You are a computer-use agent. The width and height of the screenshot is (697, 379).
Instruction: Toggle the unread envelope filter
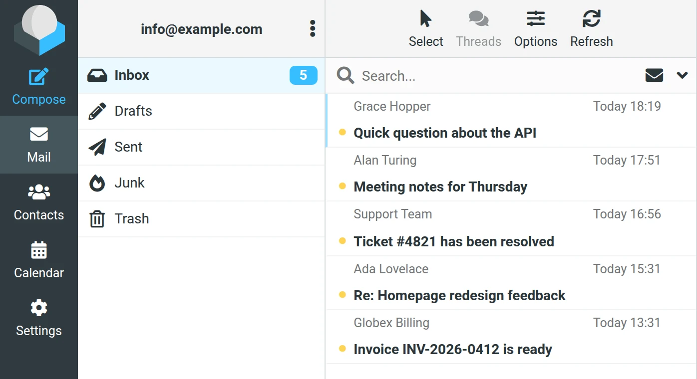pos(654,75)
